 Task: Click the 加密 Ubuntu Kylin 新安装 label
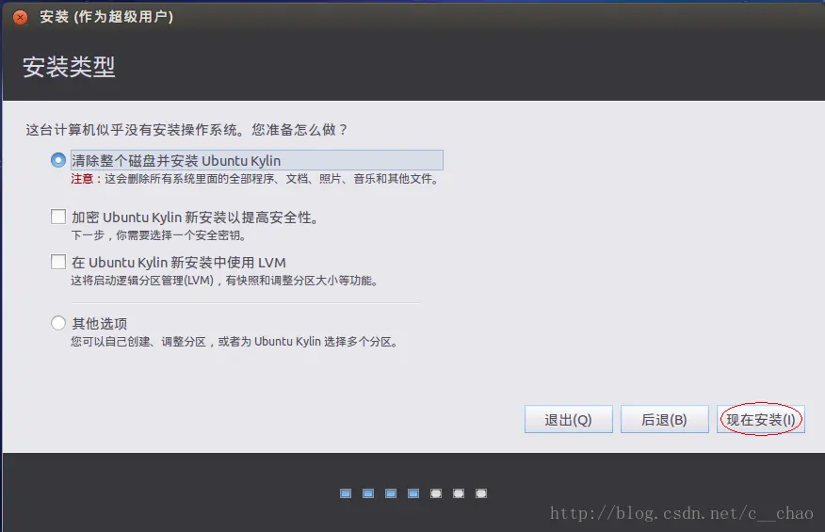(195, 218)
